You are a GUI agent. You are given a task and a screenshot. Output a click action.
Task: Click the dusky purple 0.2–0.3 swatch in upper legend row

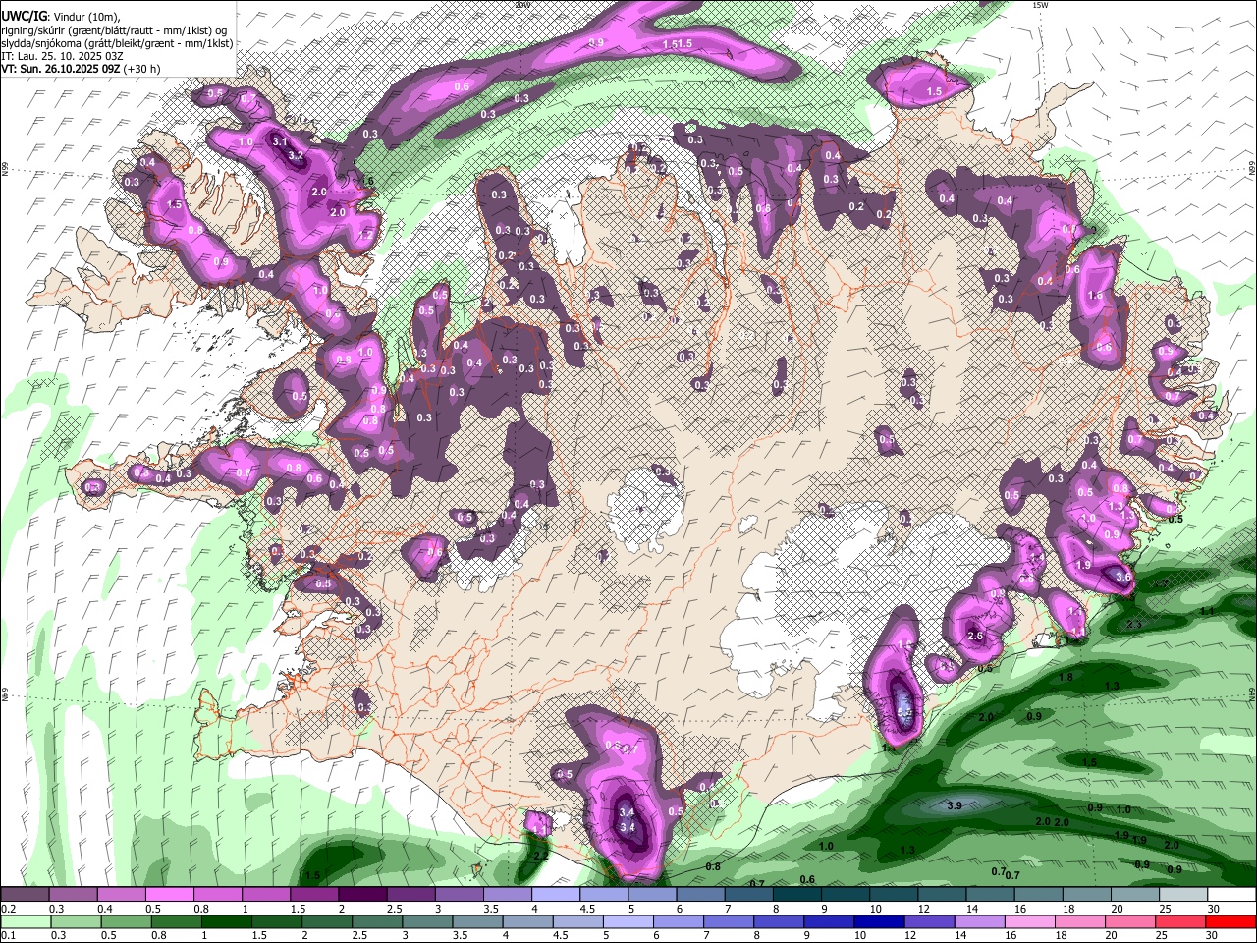[25, 895]
